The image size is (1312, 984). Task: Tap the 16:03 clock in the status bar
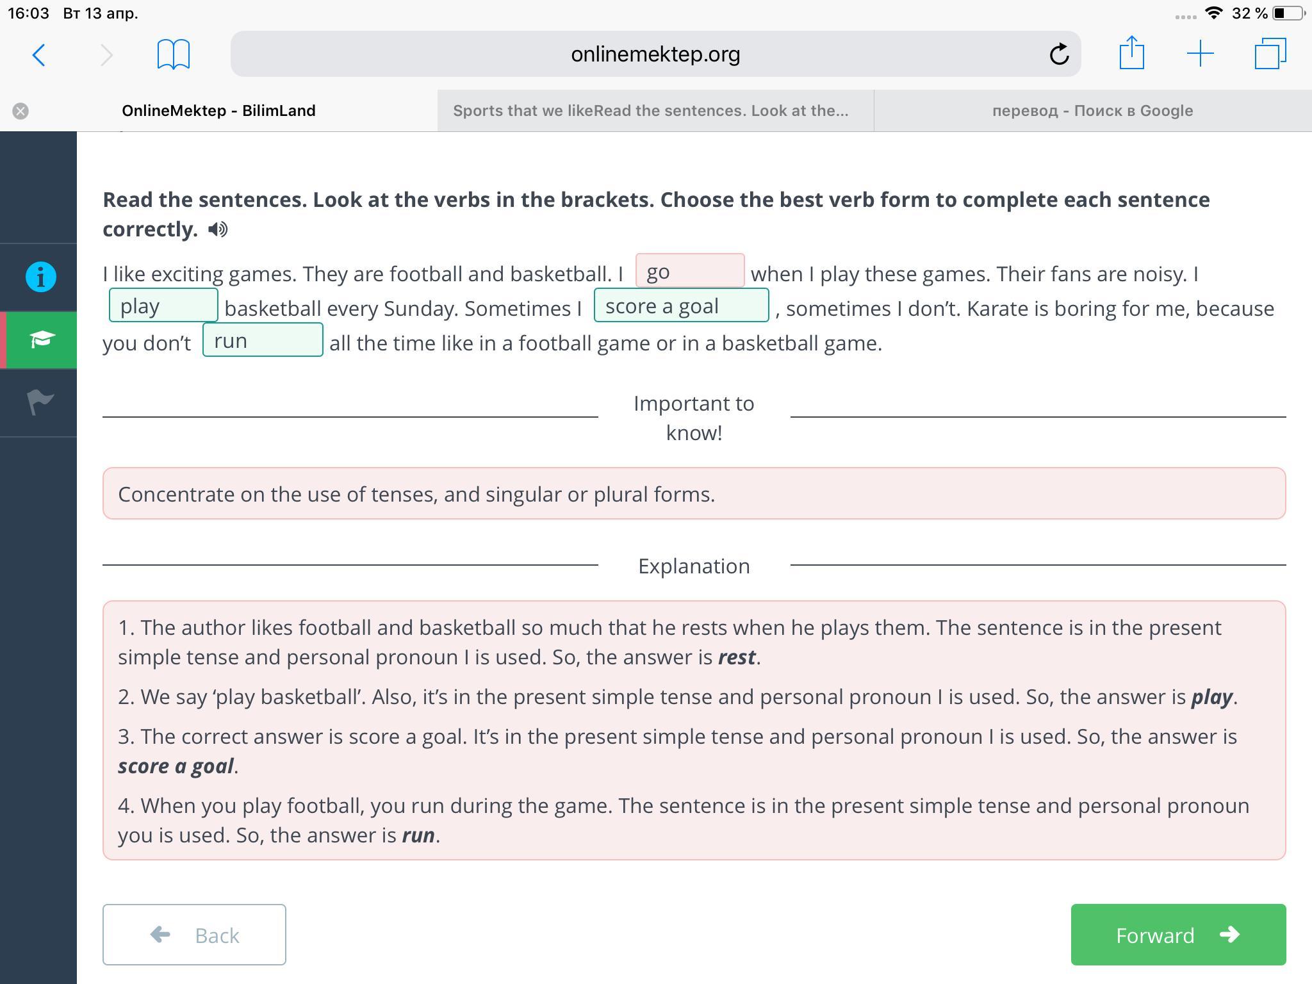click(28, 13)
